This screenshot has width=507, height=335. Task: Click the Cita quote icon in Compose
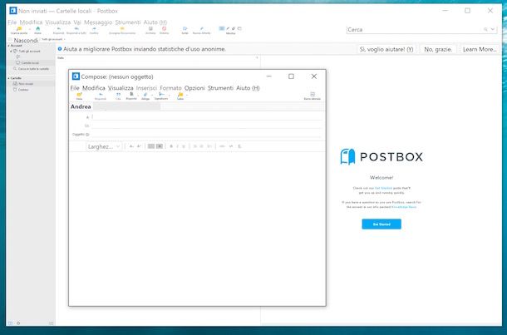click(118, 96)
